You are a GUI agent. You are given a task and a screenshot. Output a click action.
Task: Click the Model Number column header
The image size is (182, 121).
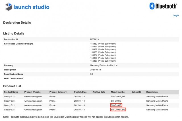tap(118, 92)
